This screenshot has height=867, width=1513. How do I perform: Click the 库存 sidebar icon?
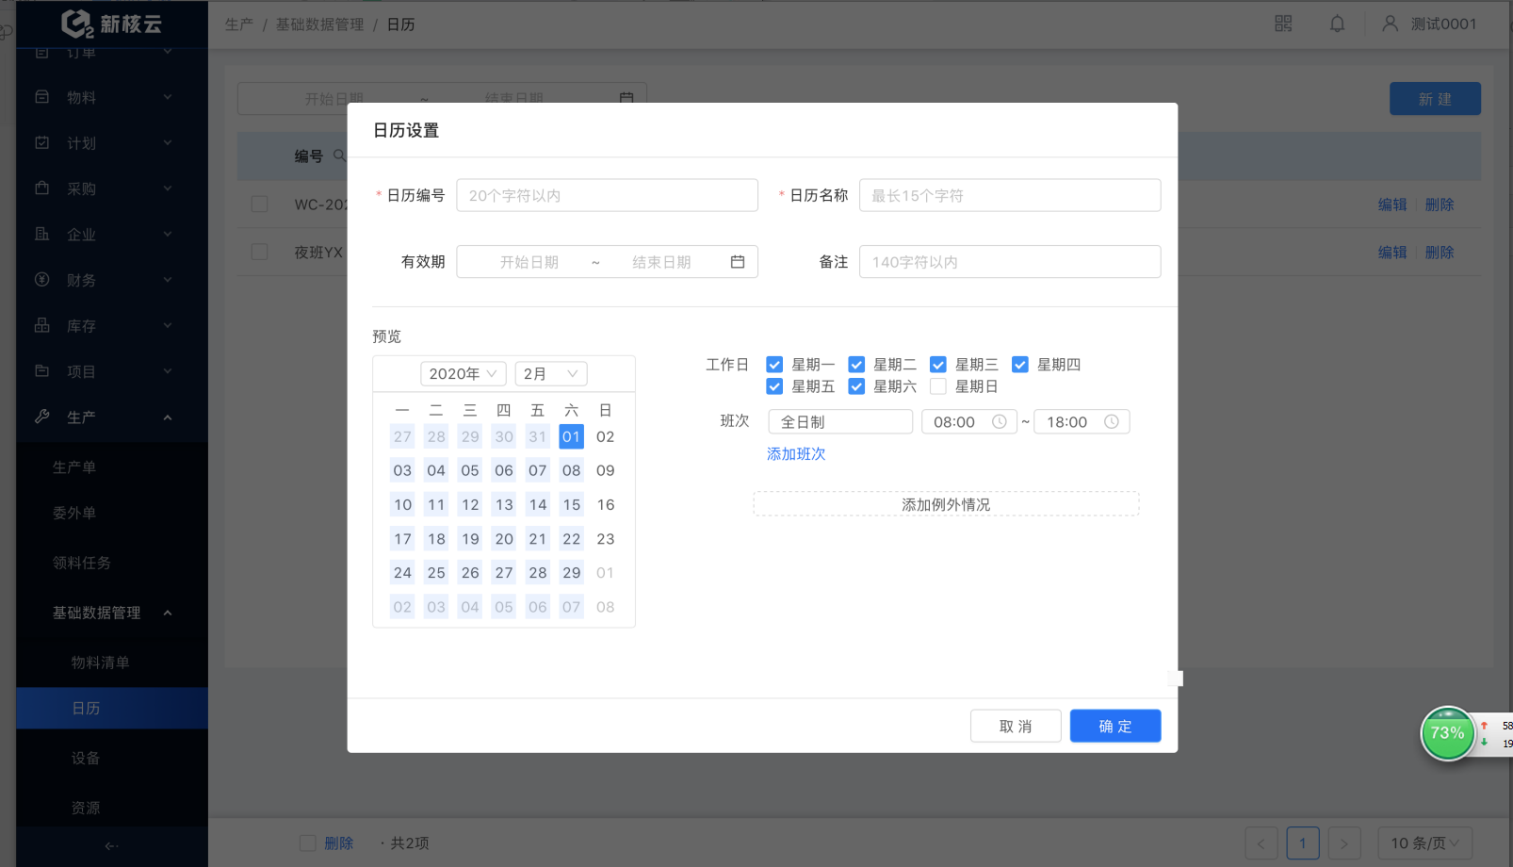pos(42,325)
